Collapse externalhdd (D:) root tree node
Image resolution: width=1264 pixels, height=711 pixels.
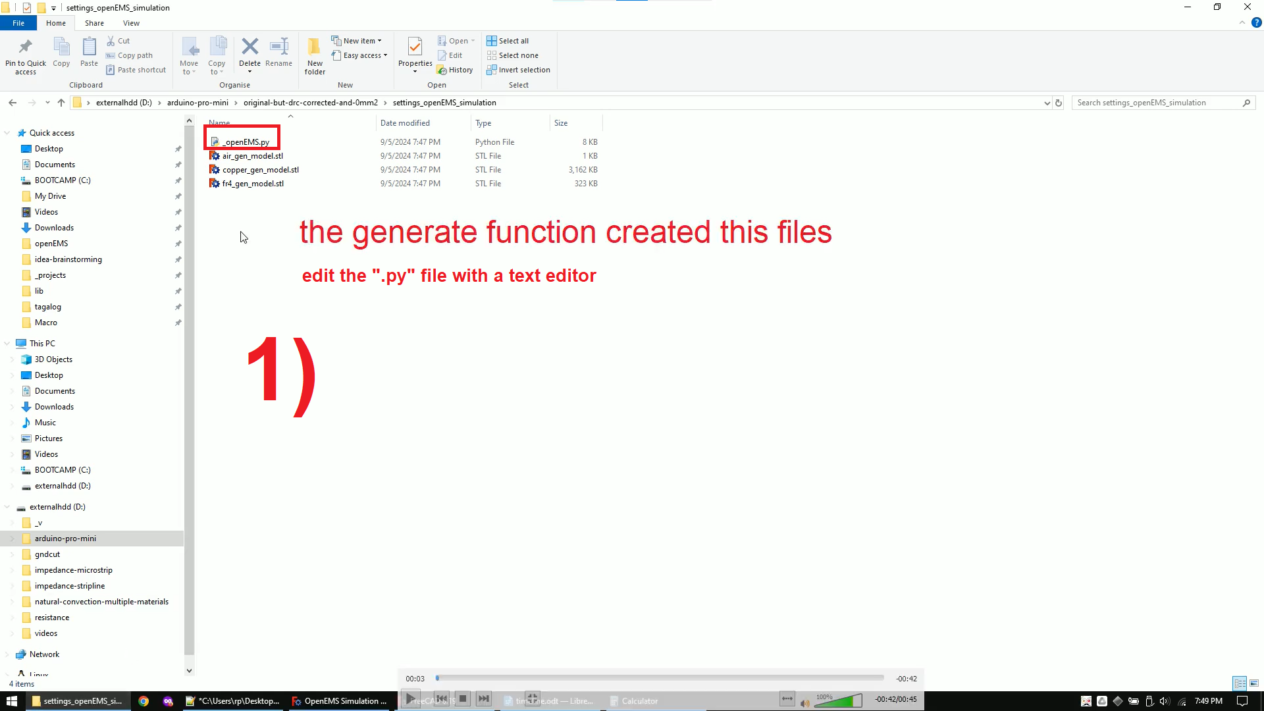[7, 507]
